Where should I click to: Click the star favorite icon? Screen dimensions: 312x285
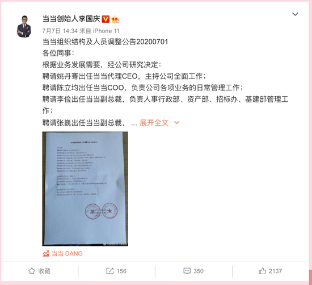pyautogui.click(x=32, y=271)
